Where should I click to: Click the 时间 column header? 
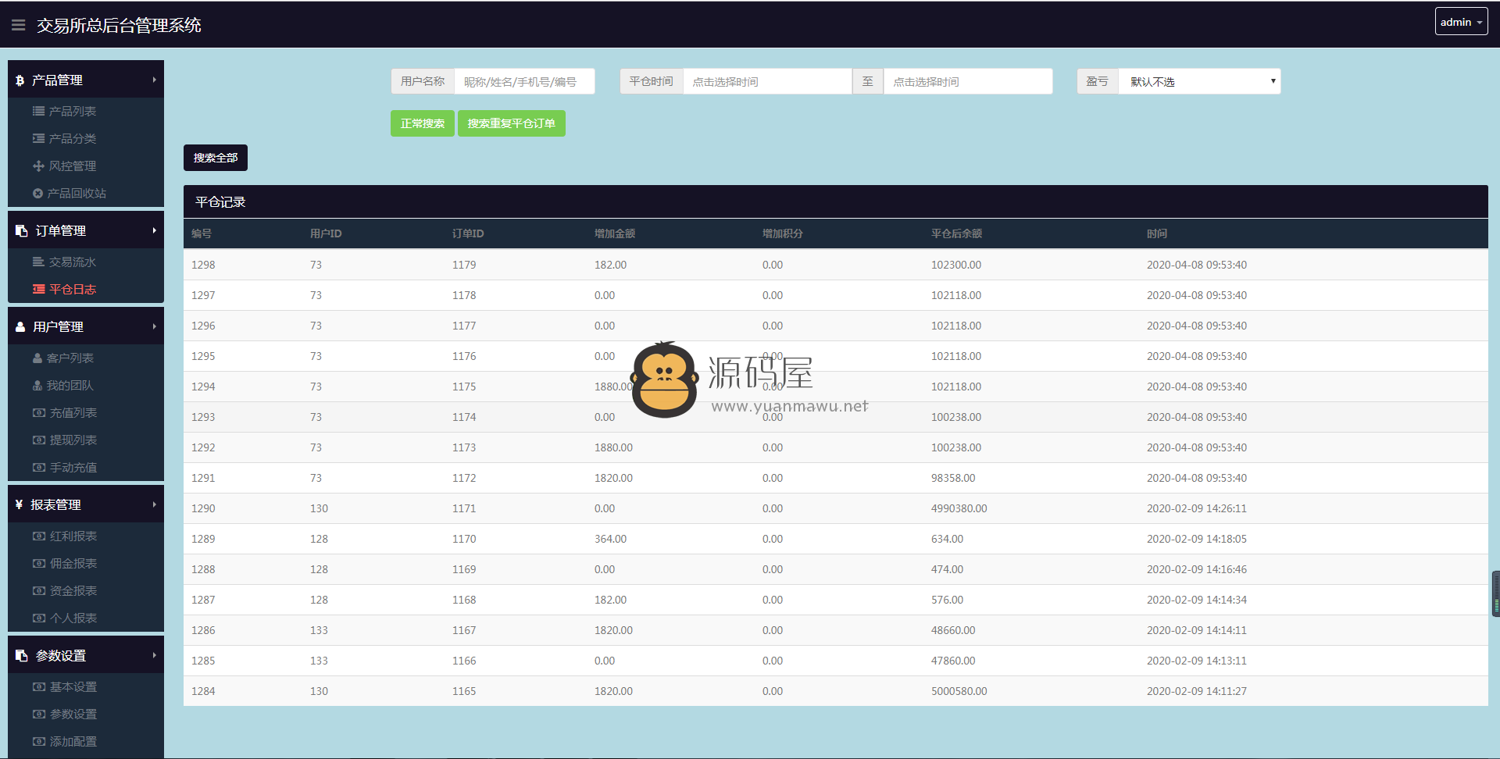coord(1157,233)
